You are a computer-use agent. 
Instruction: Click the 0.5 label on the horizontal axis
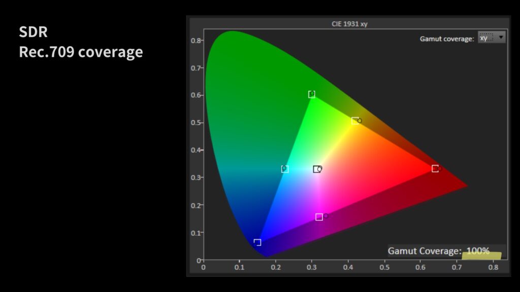coord(384,267)
